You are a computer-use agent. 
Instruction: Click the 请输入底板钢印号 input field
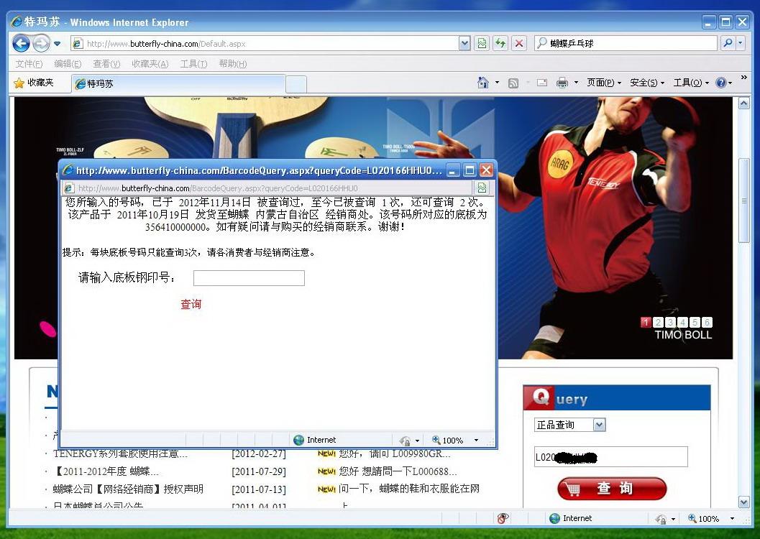click(249, 278)
